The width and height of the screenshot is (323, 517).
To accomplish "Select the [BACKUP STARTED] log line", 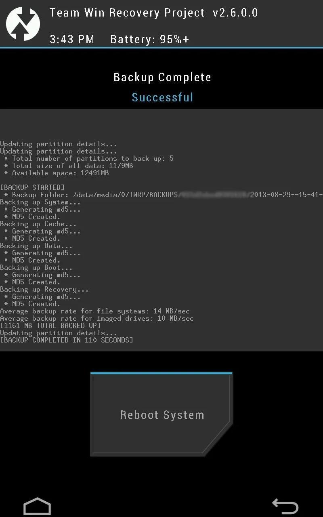I will [32, 187].
